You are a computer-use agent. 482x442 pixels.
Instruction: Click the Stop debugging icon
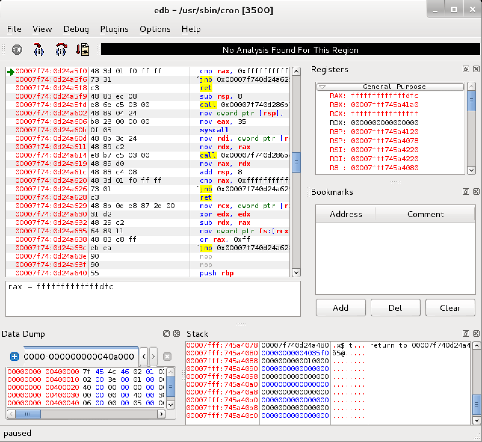(17, 50)
